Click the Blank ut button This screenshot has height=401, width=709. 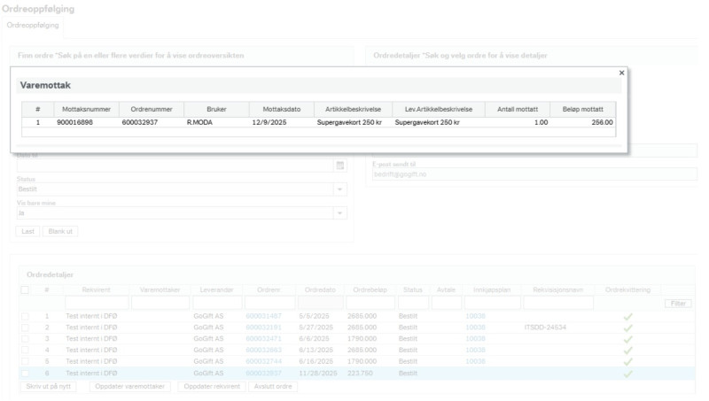[x=60, y=231]
